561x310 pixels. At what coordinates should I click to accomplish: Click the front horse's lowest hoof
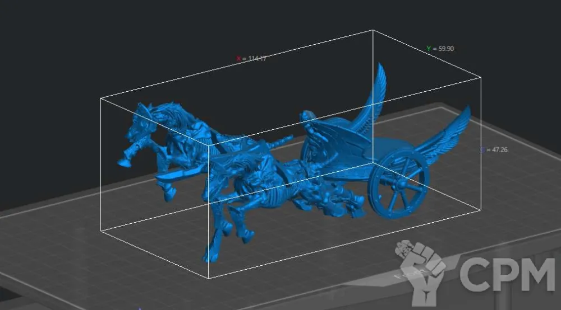point(210,256)
